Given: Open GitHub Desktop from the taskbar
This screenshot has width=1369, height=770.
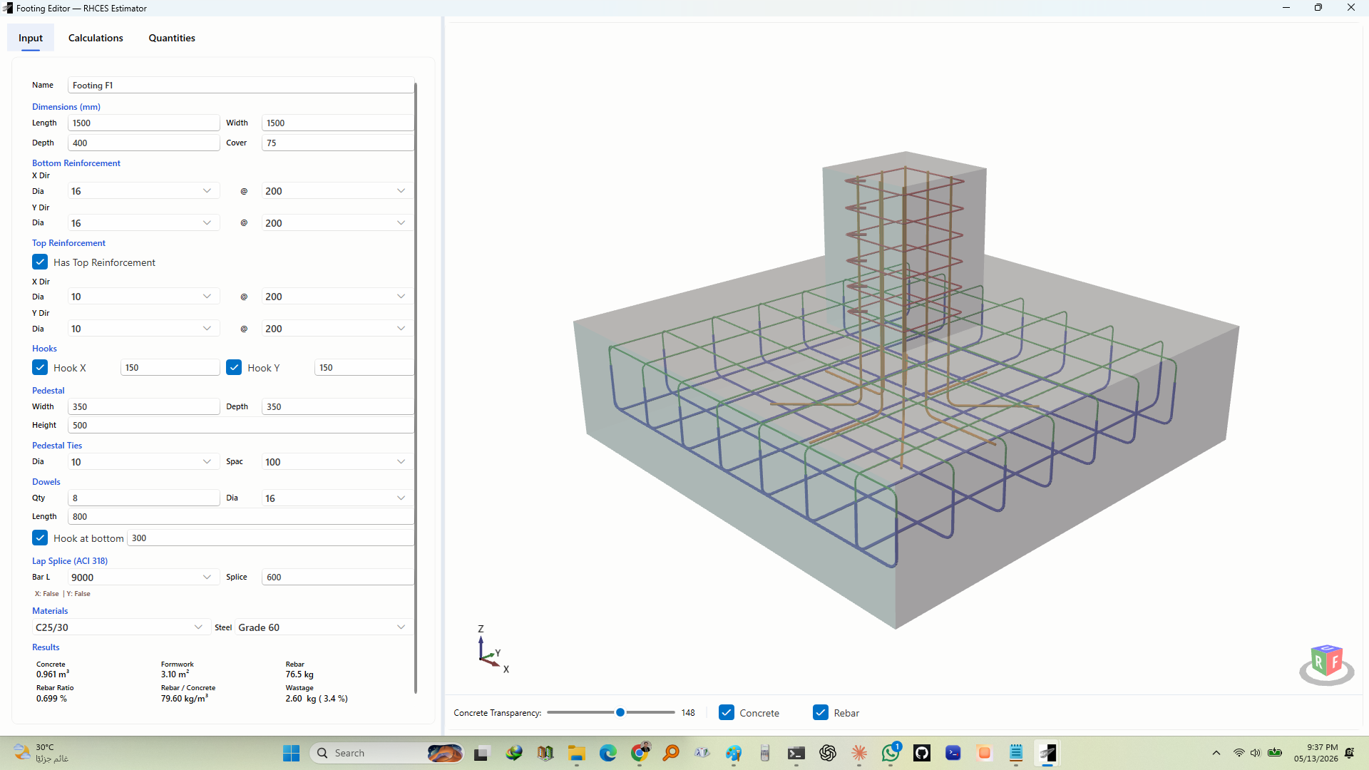Looking at the screenshot, I should click(922, 753).
